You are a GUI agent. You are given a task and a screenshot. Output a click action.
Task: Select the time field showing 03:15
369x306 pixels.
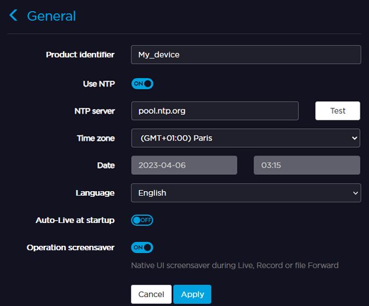pyautogui.click(x=307, y=165)
